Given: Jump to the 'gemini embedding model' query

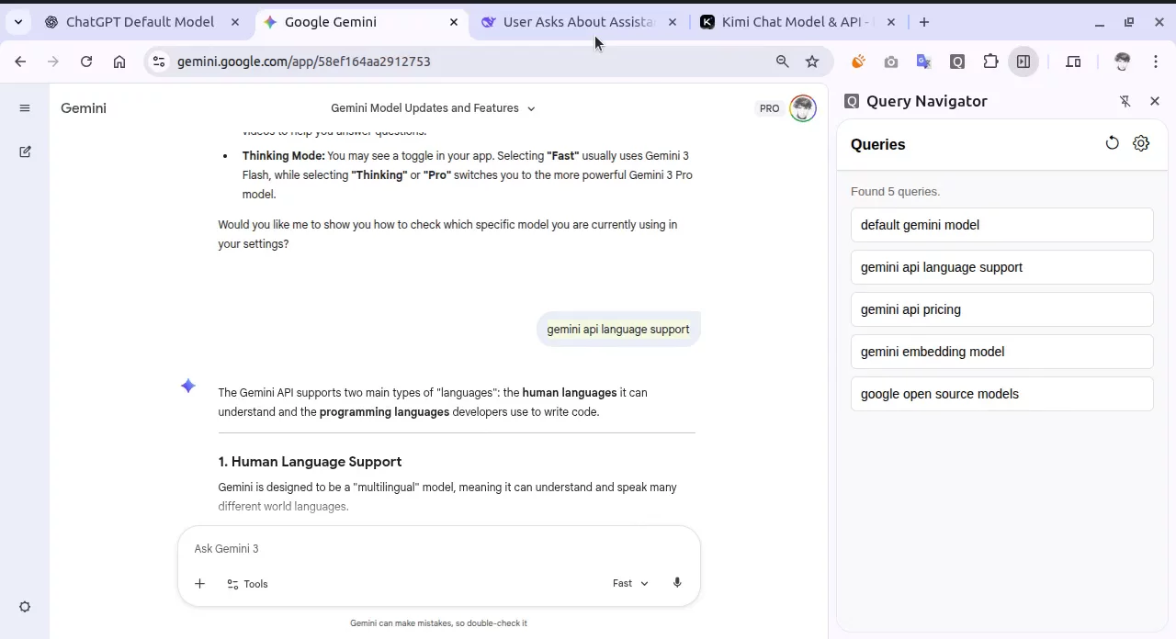Looking at the screenshot, I should click(1001, 352).
